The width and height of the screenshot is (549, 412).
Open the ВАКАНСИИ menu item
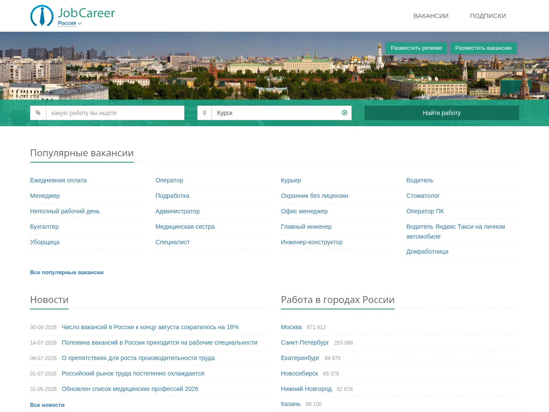point(431,16)
